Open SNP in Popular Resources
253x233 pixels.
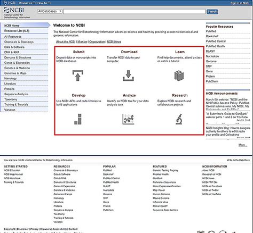coord(209,66)
